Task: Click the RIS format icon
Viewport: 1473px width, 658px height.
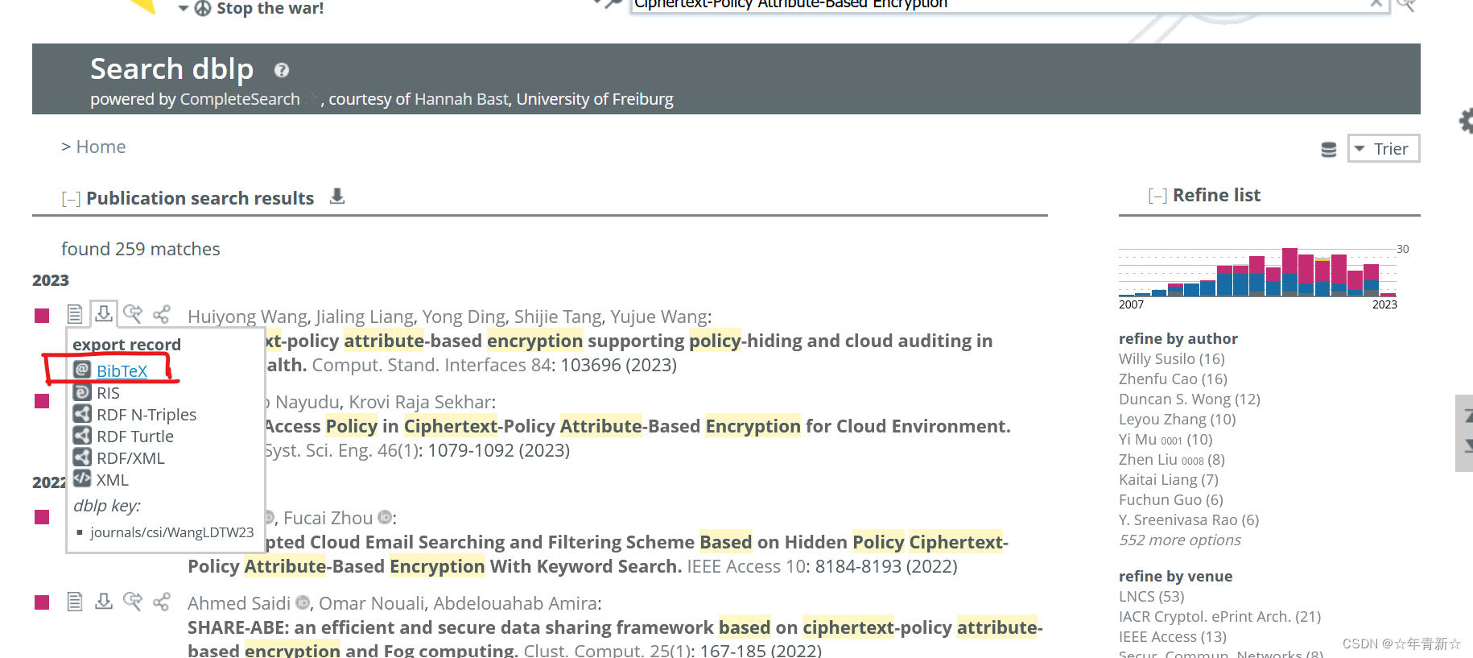Action: (82, 392)
